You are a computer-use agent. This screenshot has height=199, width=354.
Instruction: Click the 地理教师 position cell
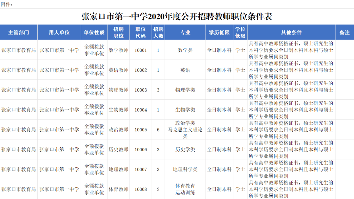pos(119,169)
